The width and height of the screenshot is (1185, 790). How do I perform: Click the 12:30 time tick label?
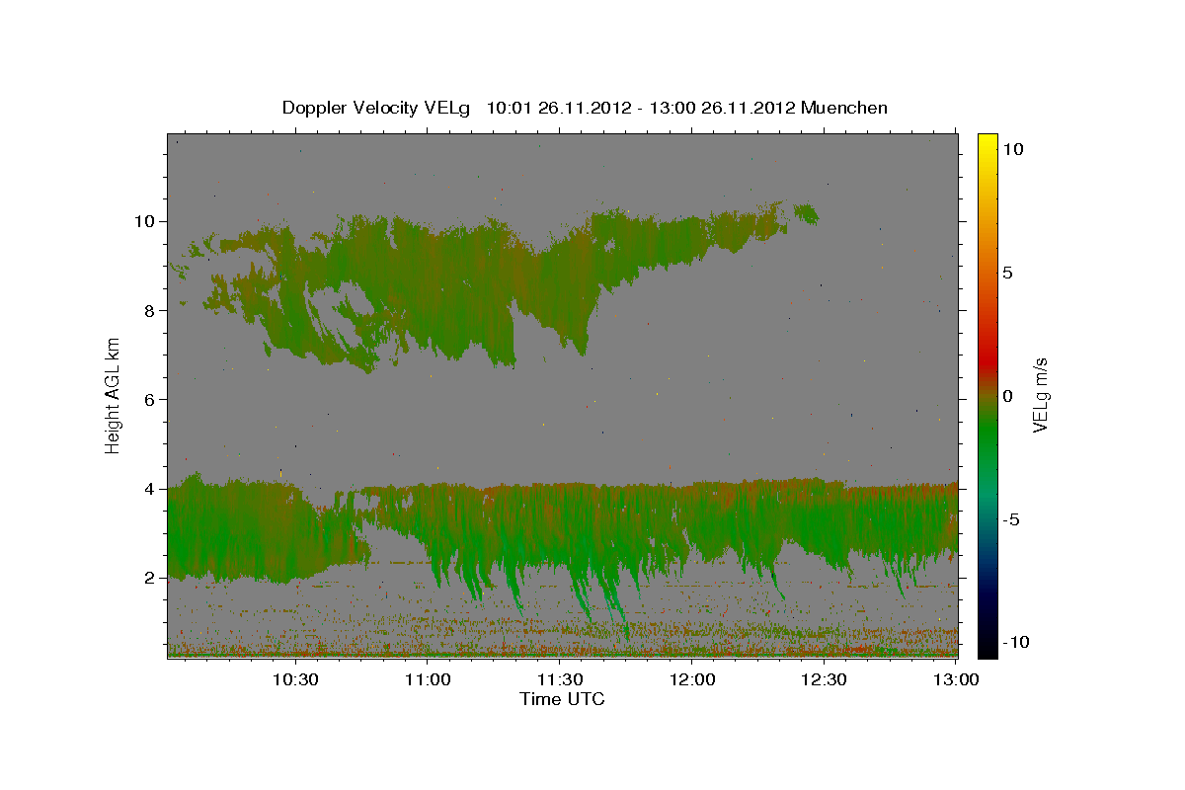(825, 680)
